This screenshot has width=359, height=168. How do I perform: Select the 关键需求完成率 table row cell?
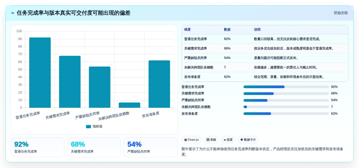pos(196,48)
